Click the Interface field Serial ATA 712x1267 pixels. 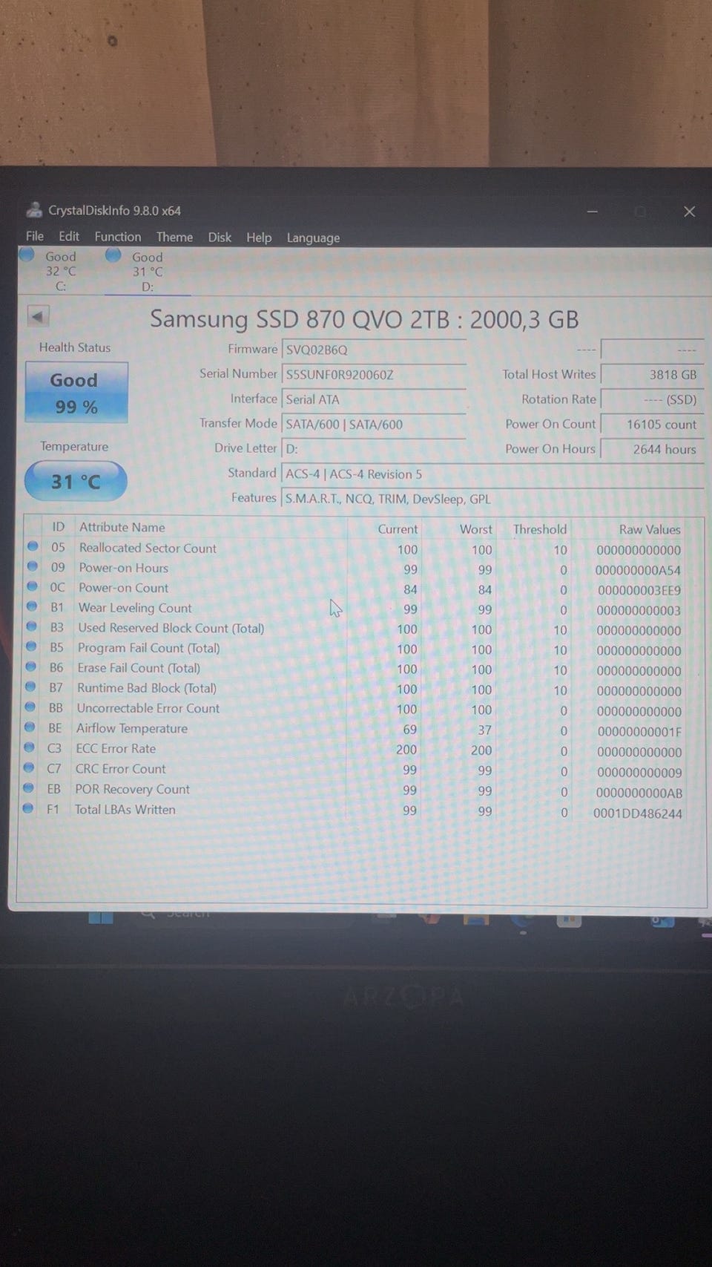pyautogui.click(x=374, y=399)
